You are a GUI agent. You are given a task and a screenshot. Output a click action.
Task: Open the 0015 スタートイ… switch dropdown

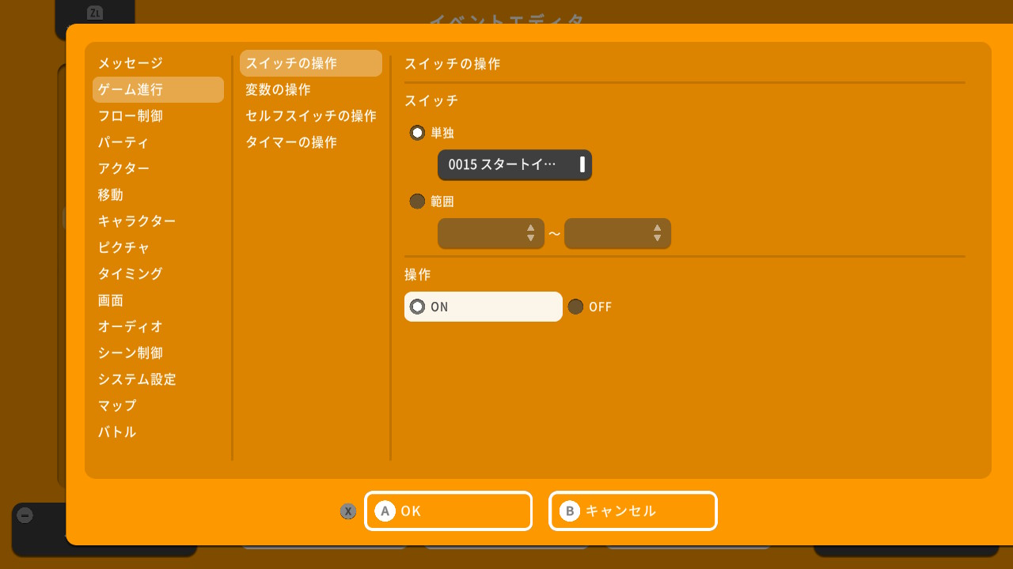click(x=514, y=165)
